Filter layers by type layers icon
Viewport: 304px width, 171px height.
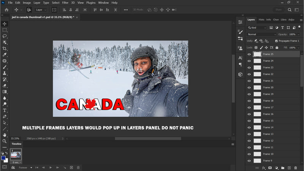282,28
